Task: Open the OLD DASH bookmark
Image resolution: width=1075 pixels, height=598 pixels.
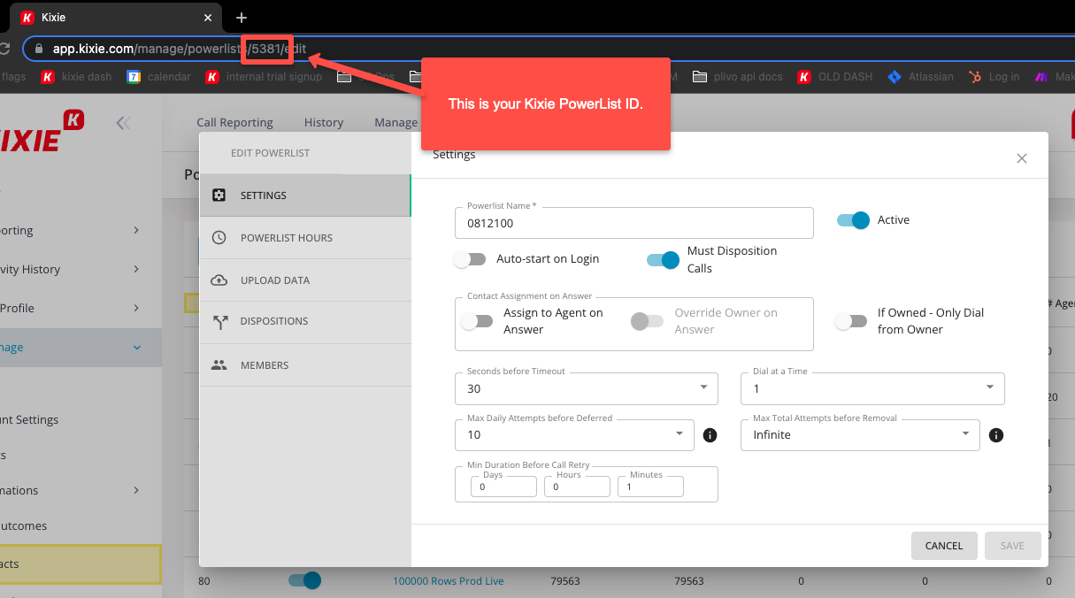Action: (x=835, y=77)
